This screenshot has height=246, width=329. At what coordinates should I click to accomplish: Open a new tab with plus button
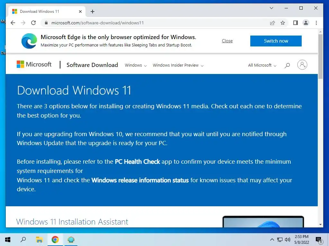click(x=92, y=12)
